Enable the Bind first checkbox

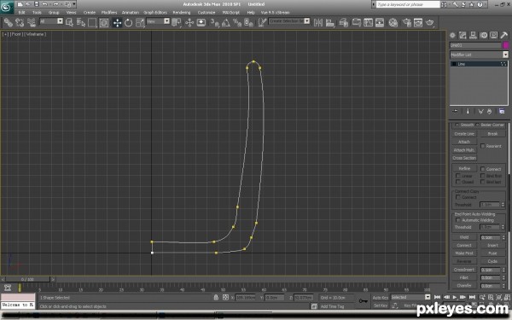click(x=483, y=176)
